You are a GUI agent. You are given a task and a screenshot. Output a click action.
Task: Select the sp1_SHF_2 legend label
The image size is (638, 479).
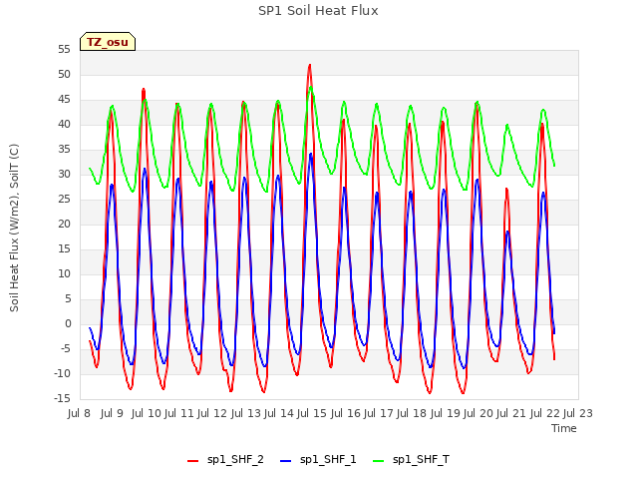click(x=235, y=459)
